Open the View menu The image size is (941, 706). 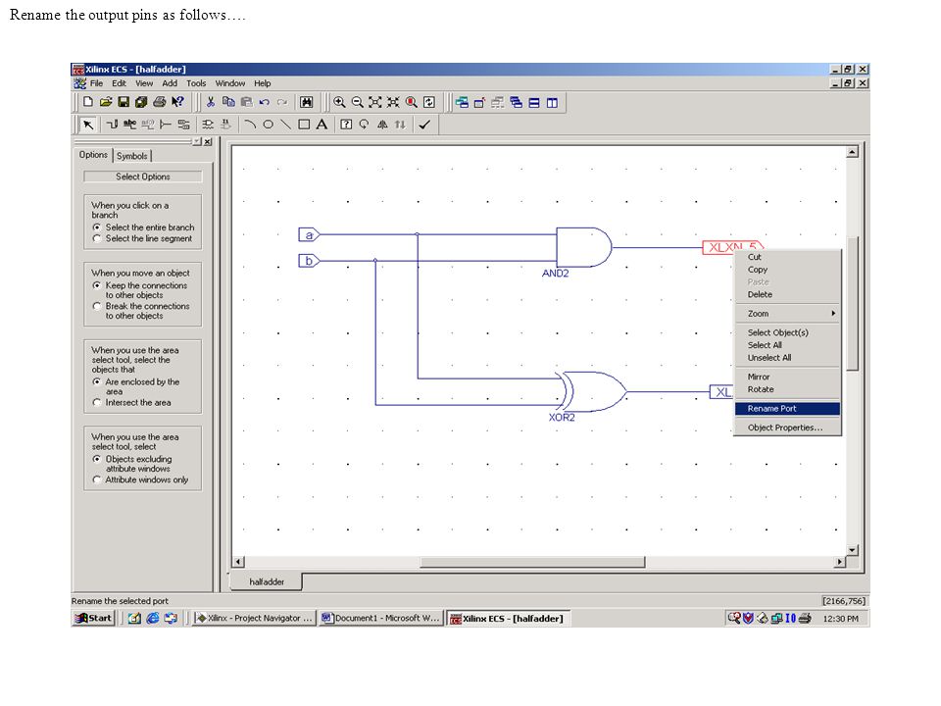click(144, 83)
